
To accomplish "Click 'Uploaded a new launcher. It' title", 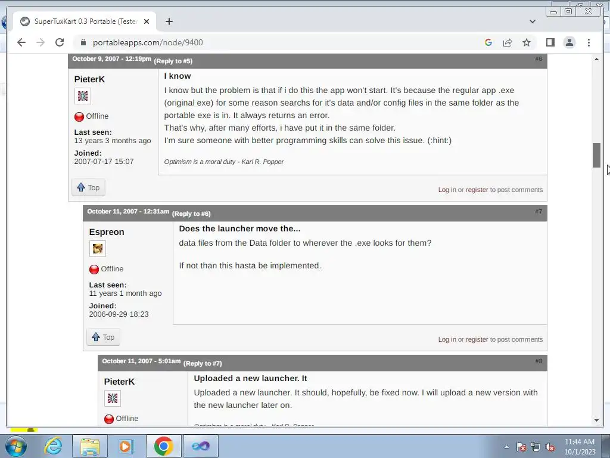I will point(251,378).
